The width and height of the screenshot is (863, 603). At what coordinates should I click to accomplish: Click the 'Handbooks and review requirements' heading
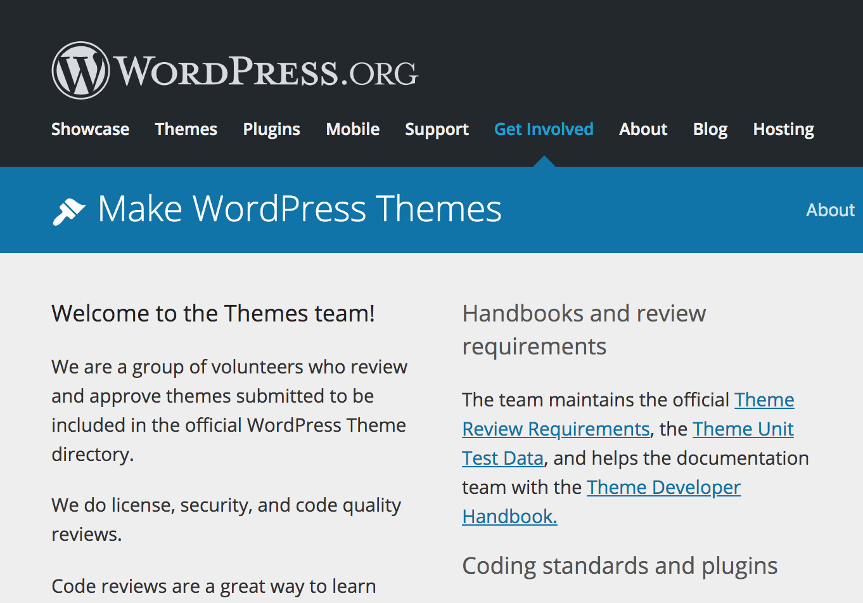pos(584,330)
